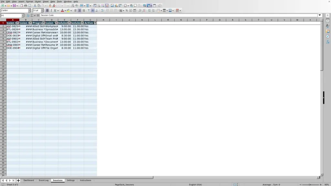Open the Data menu
The height and width of the screenshot is (186, 331).
53,2
